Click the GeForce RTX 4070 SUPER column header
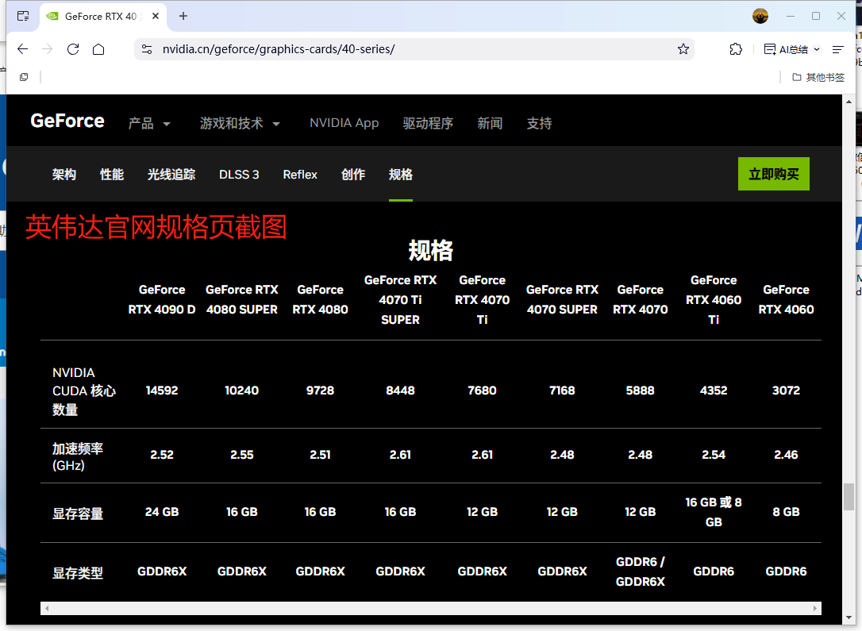The height and width of the screenshot is (631, 862). pyautogui.click(x=562, y=299)
